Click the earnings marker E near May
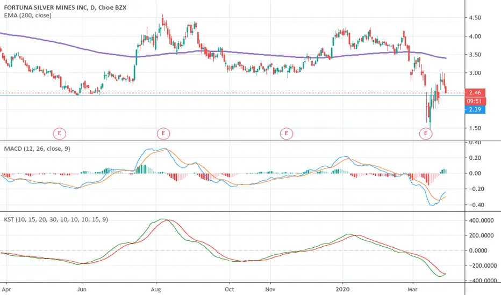This screenshot has height=295, width=501. (x=60, y=134)
